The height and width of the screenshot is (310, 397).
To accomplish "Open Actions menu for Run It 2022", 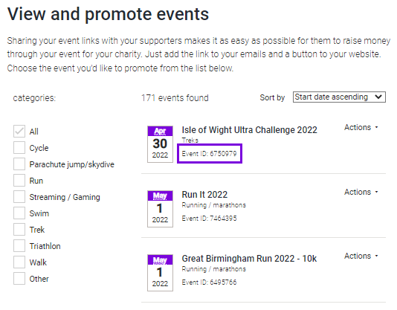I will 361,192.
